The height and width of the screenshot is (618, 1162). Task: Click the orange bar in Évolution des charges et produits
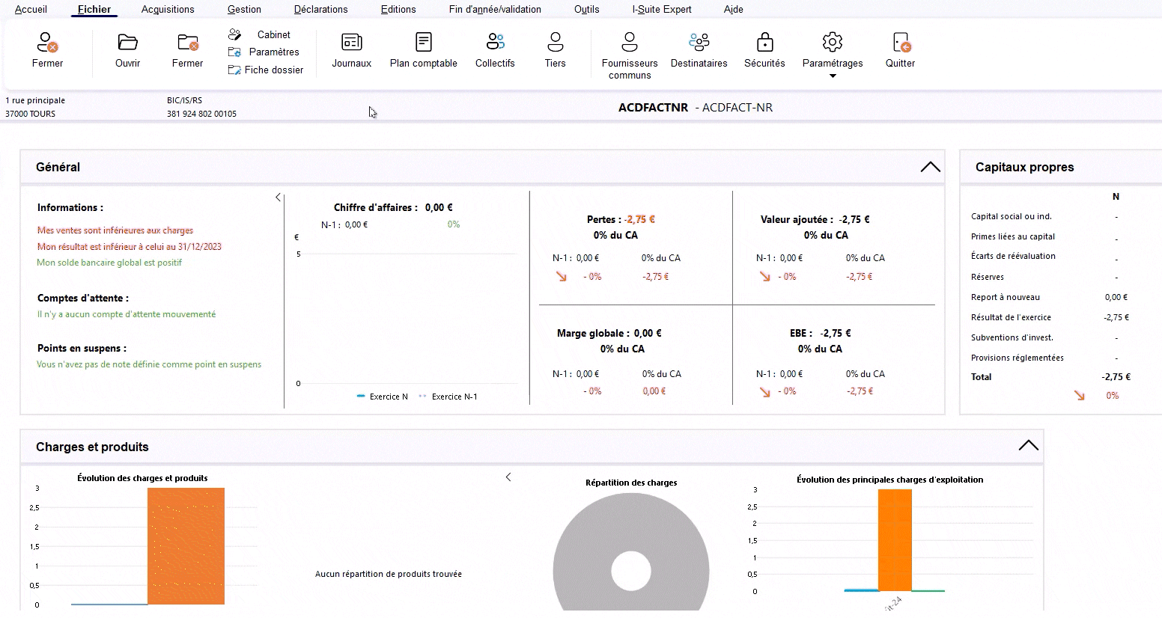coord(186,546)
